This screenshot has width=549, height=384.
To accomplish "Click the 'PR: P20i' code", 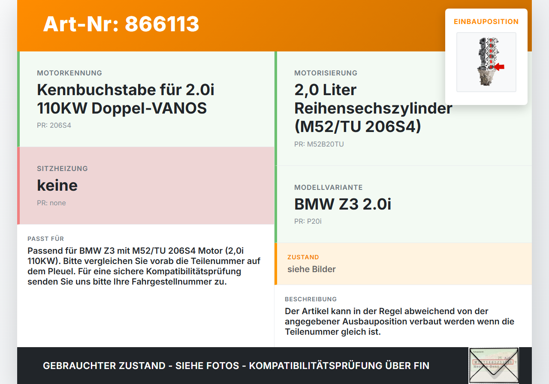I will [308, 221].
